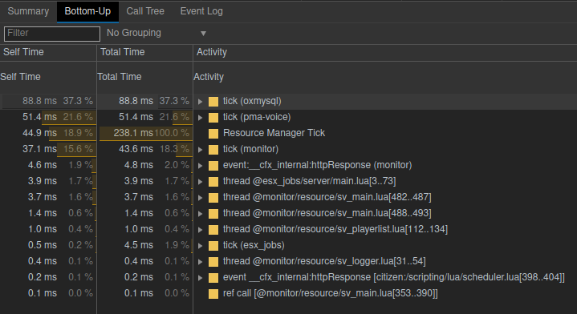Select thread @monitor/resource/sv_main.lua[482..487] label
Screen dimensions: 577x314
point(327,197)
